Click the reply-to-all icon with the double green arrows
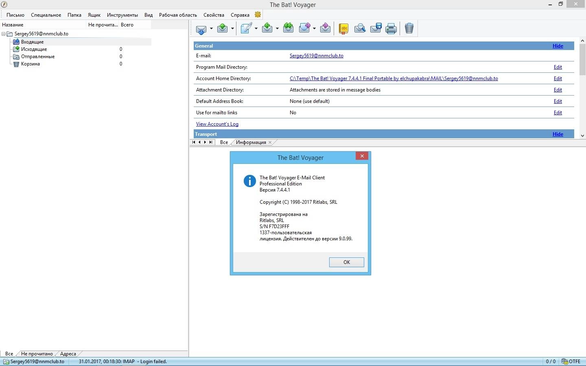The width and height of the screenshot is (586, 366). [x=288, y=28]
